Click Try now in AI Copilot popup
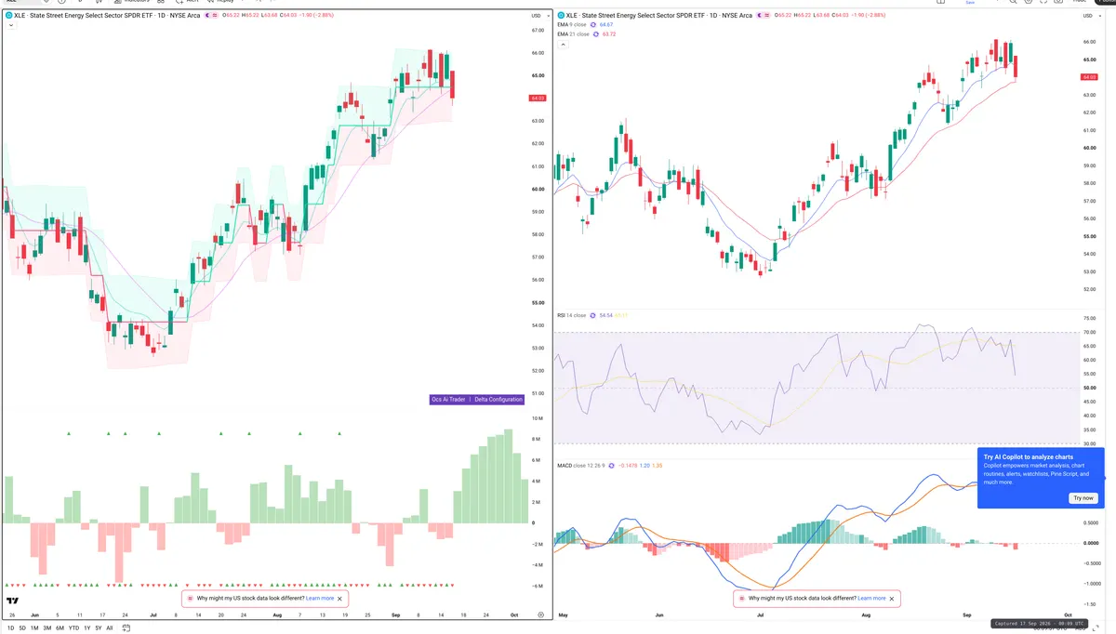This screenshot has height=634, width=1116. 1083,498
